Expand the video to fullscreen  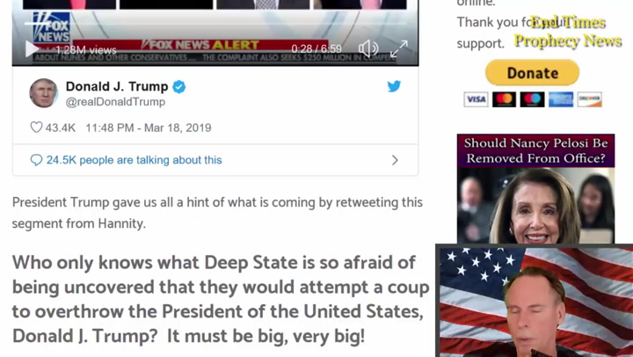(399, 49)
